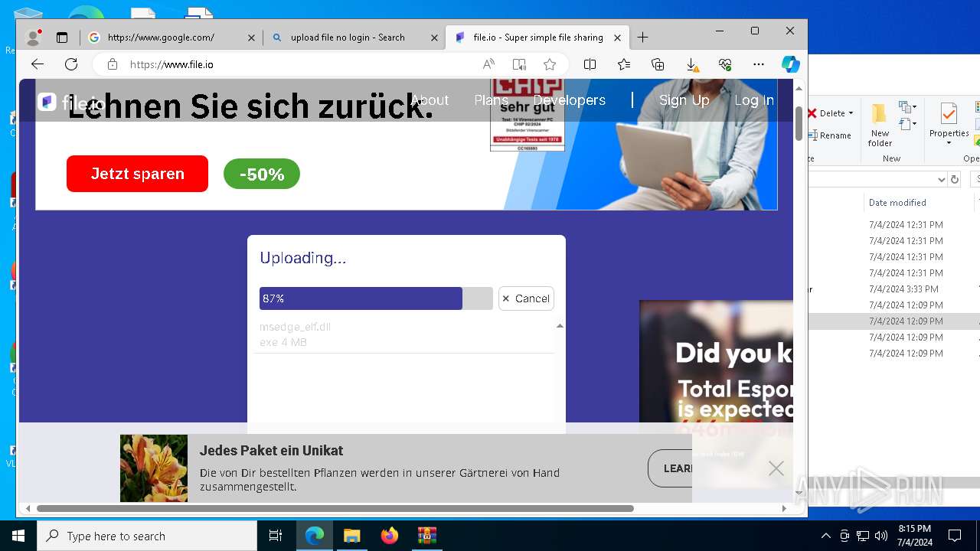
Task: Open the tab actions menu icon
Action: (62, 37)
